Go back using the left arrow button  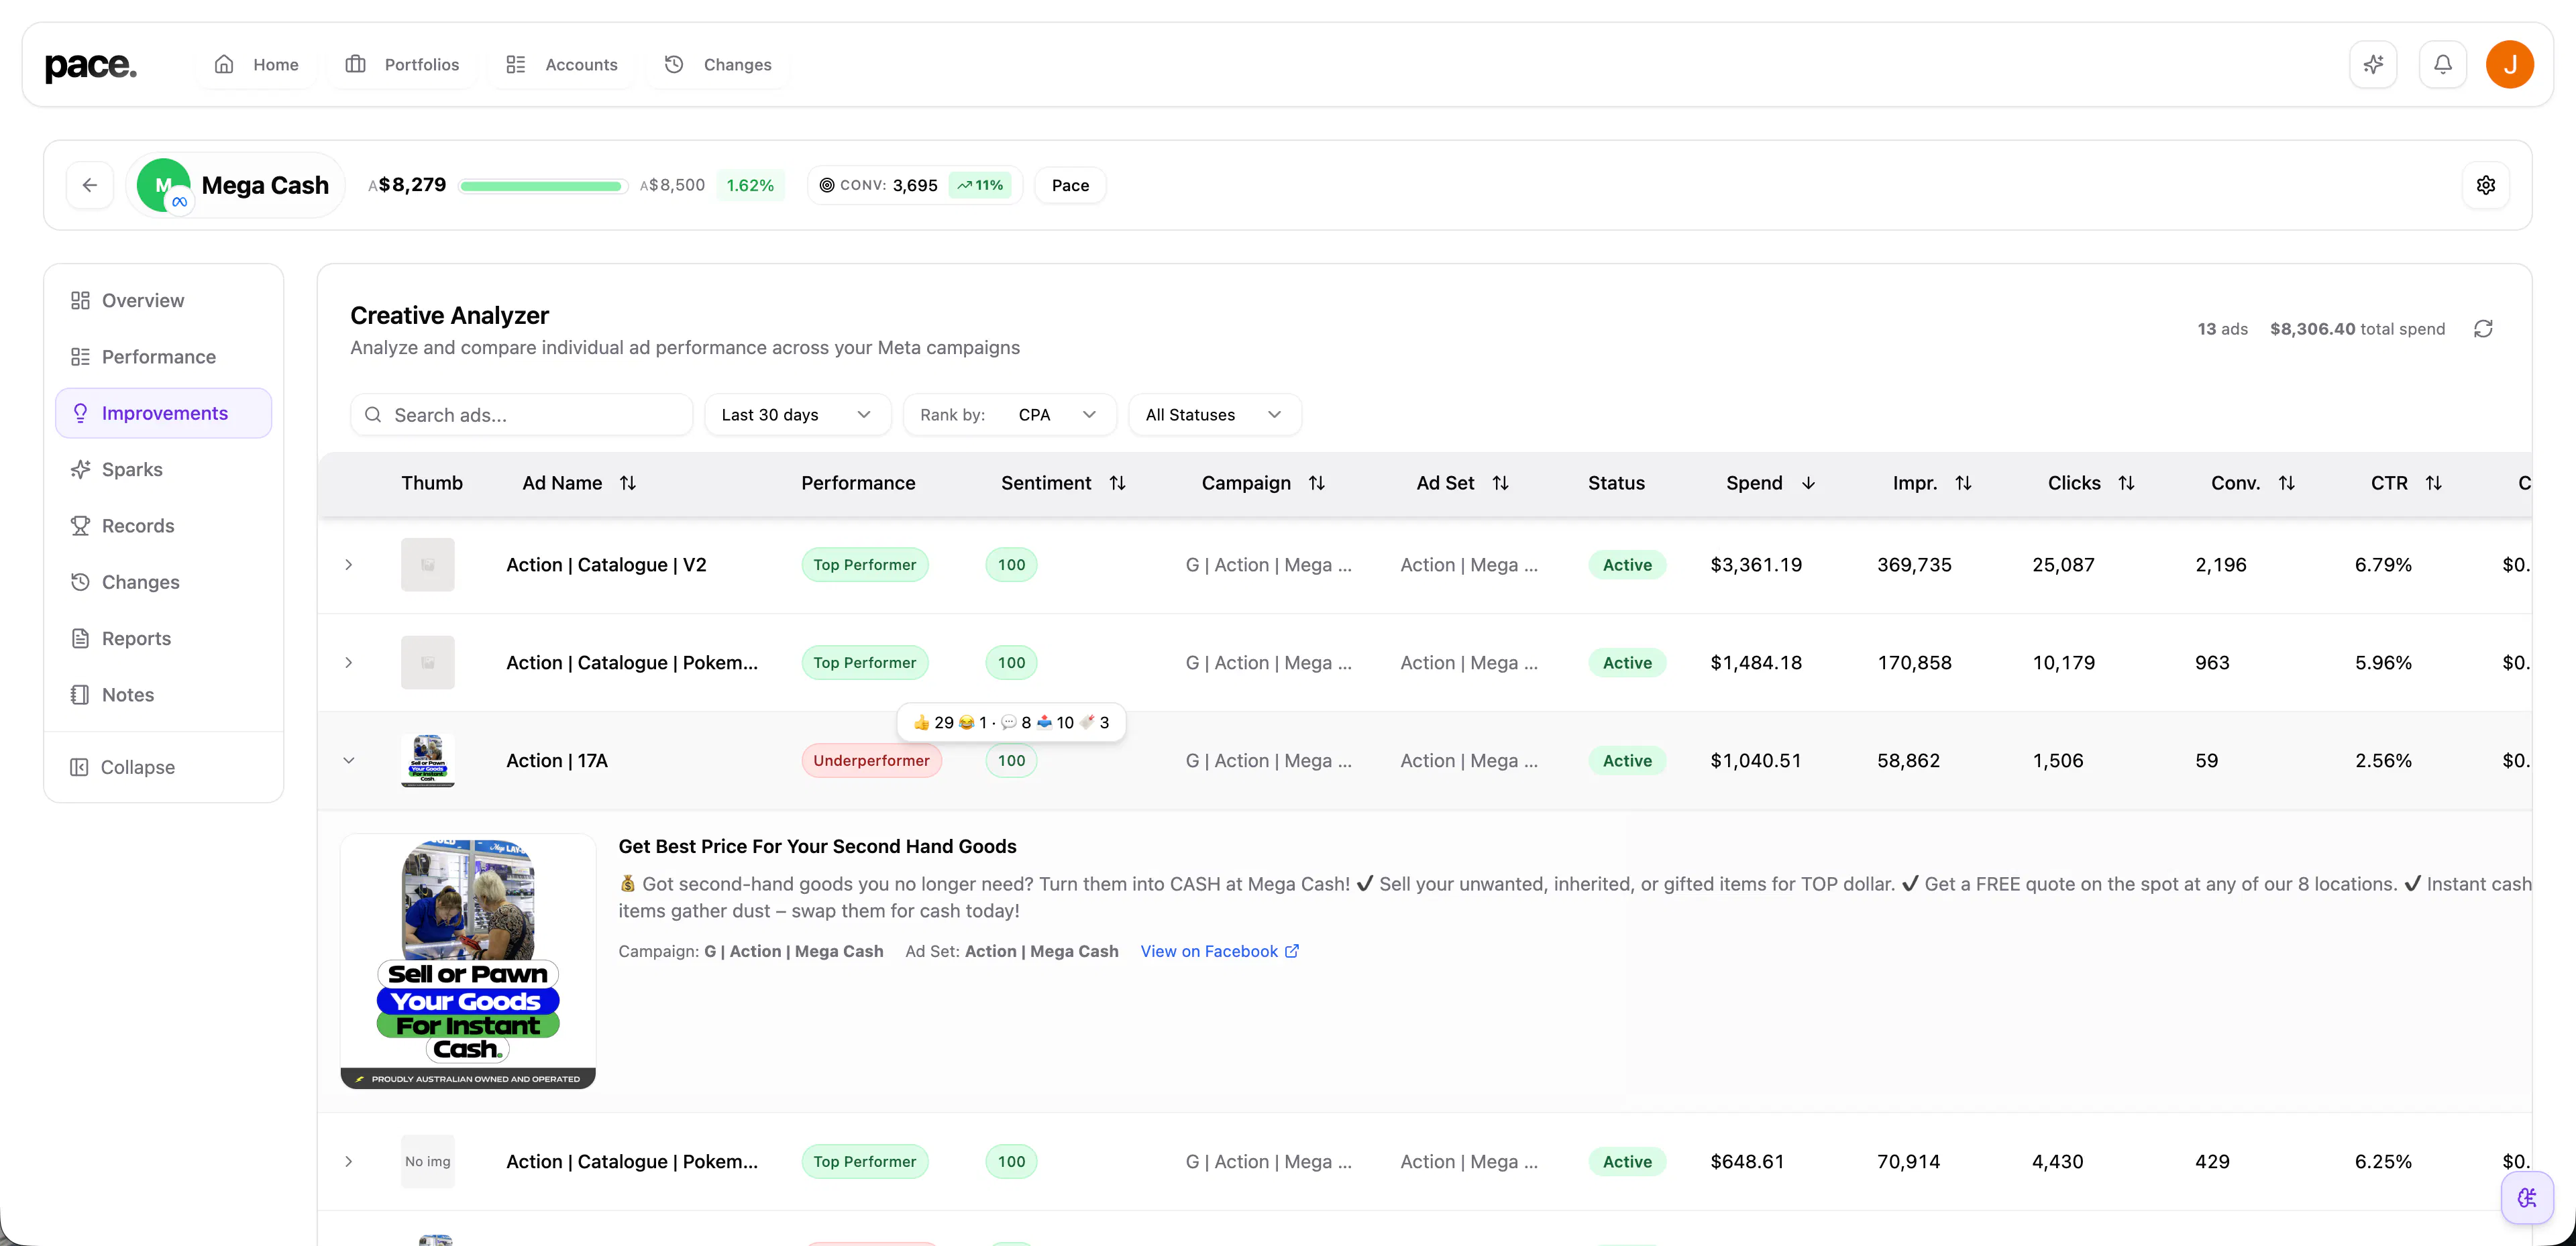(90, 185)
